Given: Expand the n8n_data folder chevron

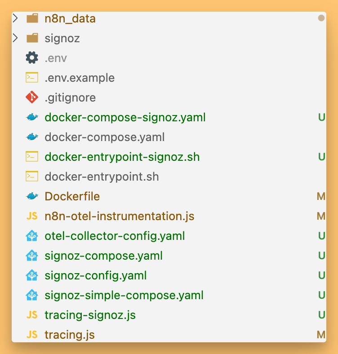Looking at the screenshot, I should click(16, 18).
